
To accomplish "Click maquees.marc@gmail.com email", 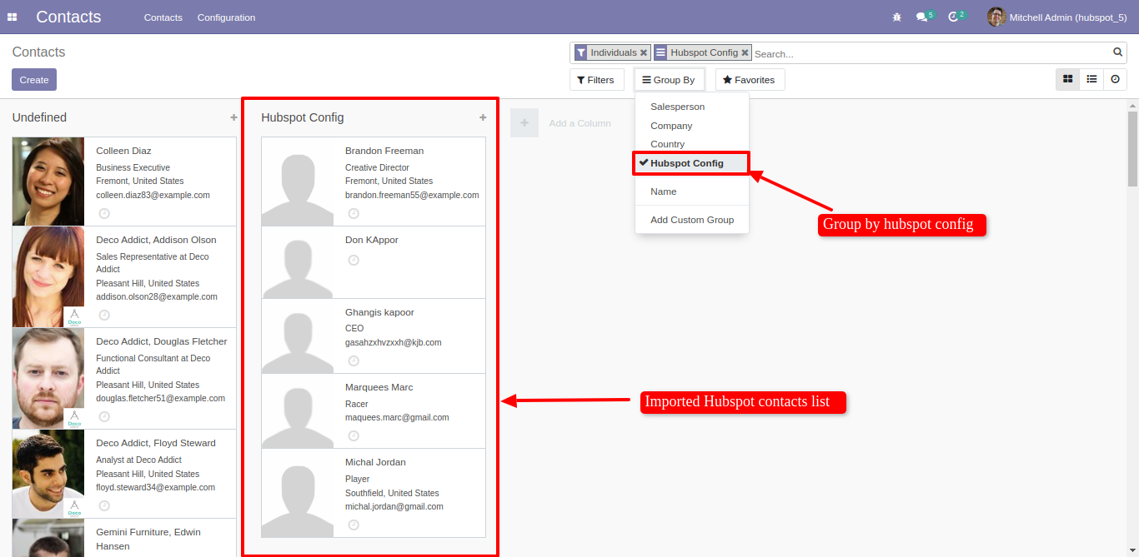I will pos(397,417).
